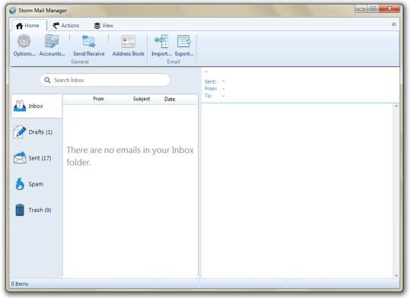The height and width of the screenshot is (298, 411).
Task: Select the Sent envelope icon
Action: point(20,157)
